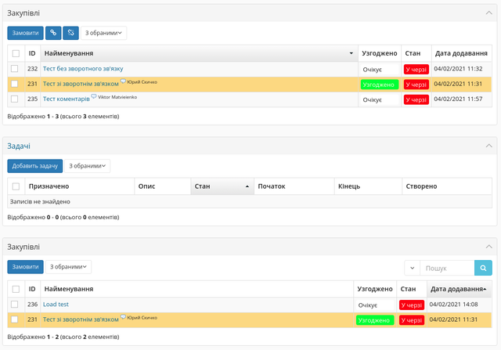Open search options dropdown next to Пошук
501x350 pixels.
pos(413,268)
